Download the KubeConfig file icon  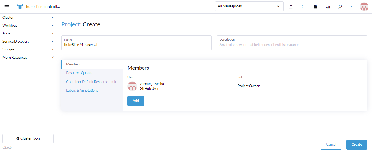pos(315,7)
